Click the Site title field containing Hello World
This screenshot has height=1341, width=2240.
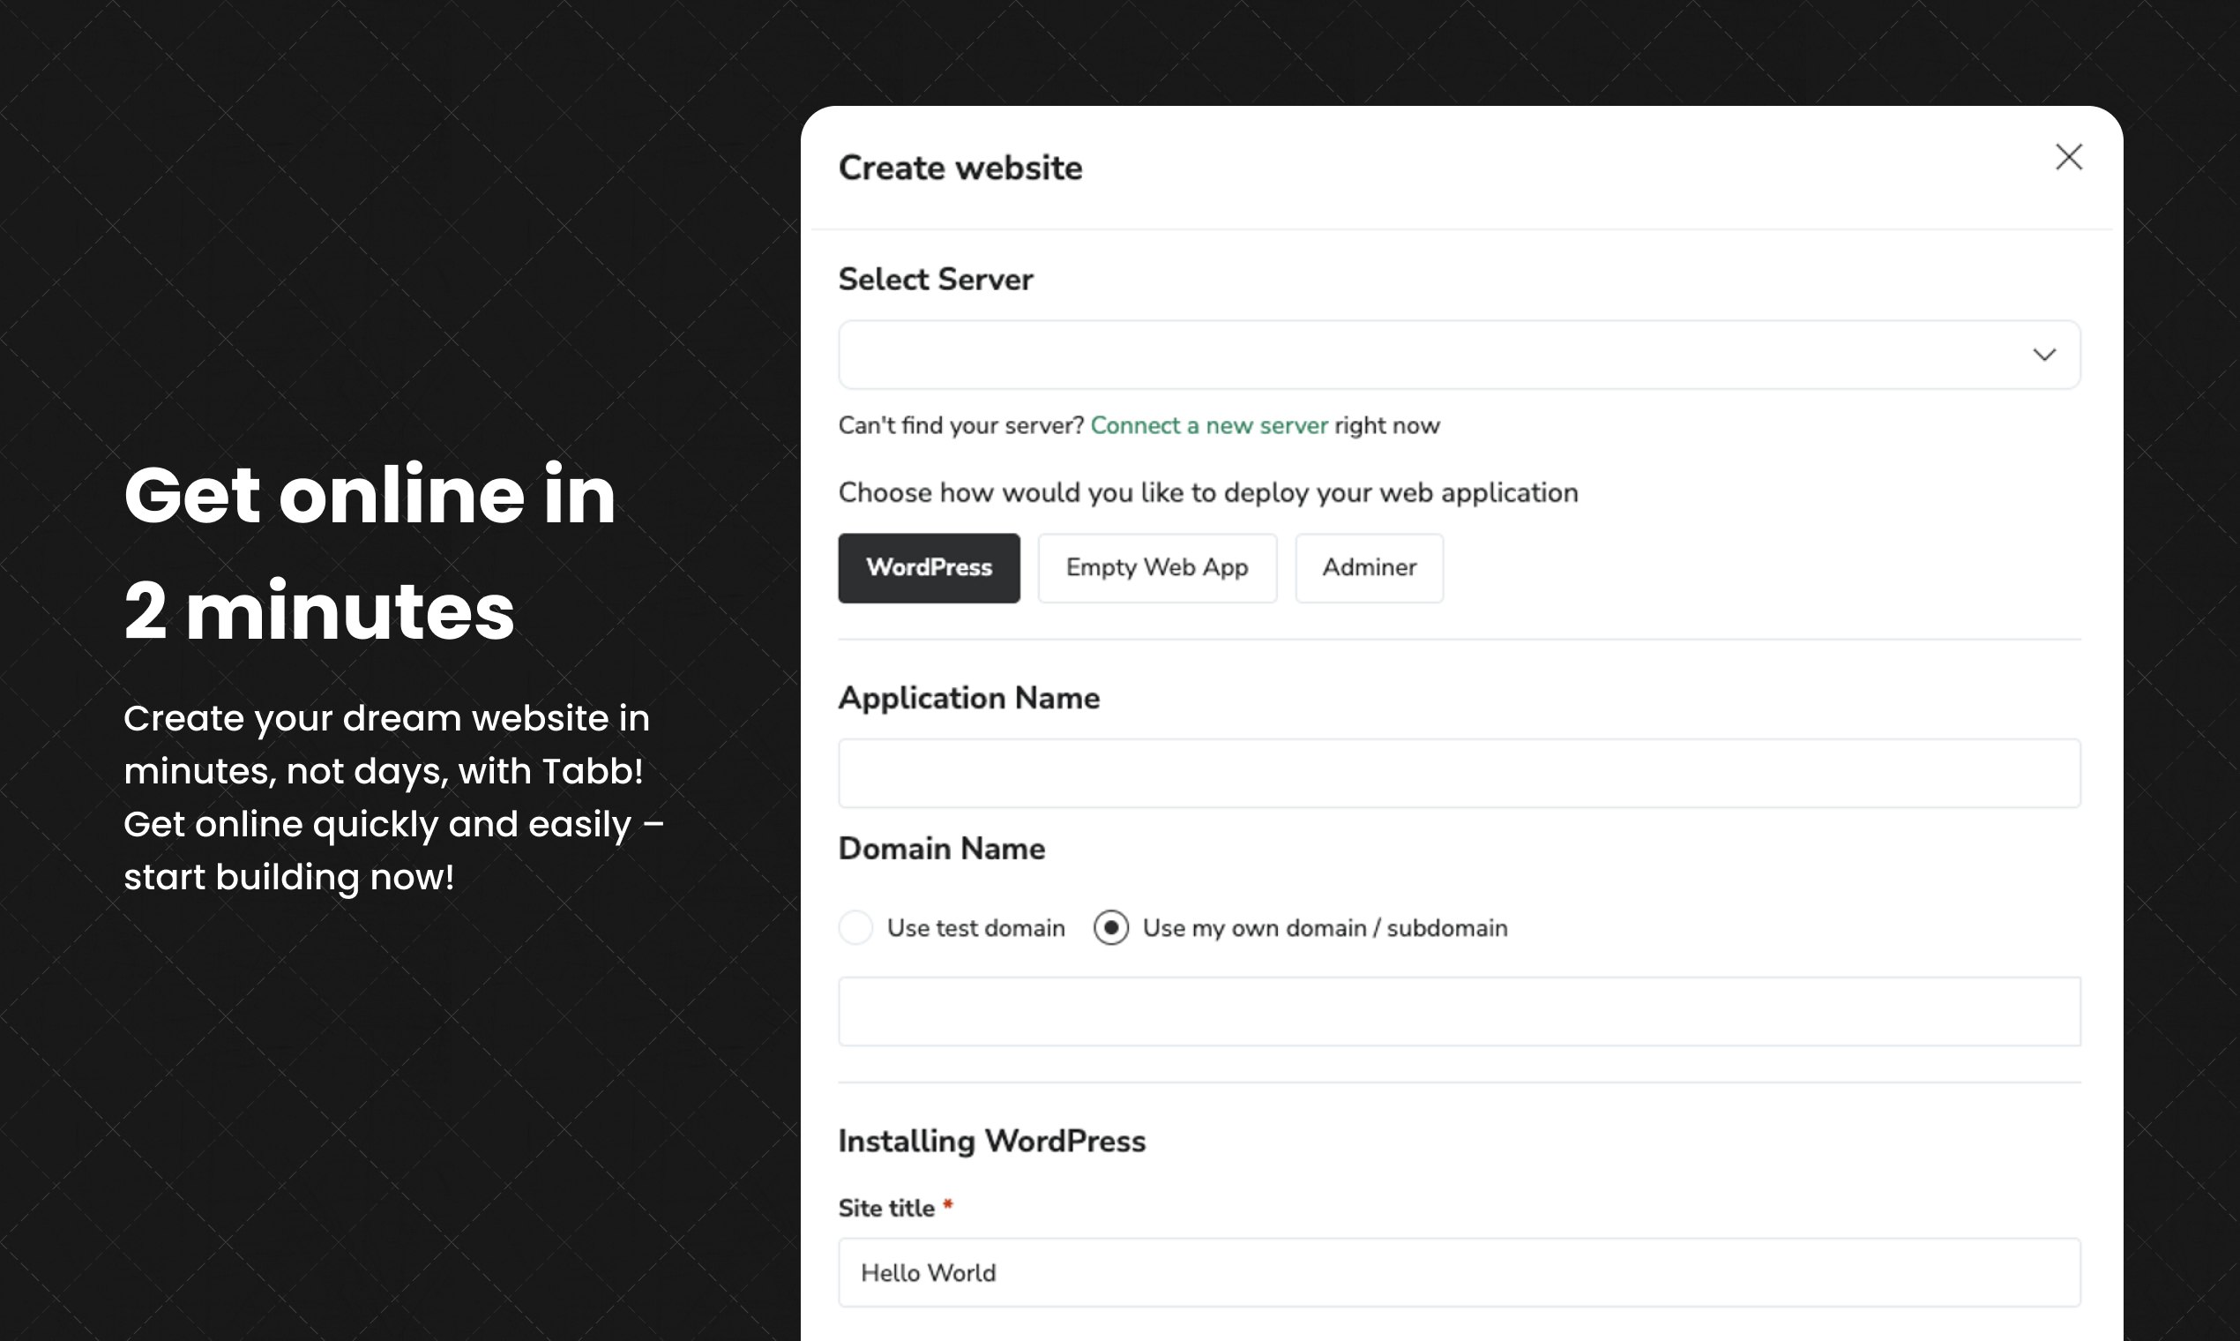tap(1459, 1272)
